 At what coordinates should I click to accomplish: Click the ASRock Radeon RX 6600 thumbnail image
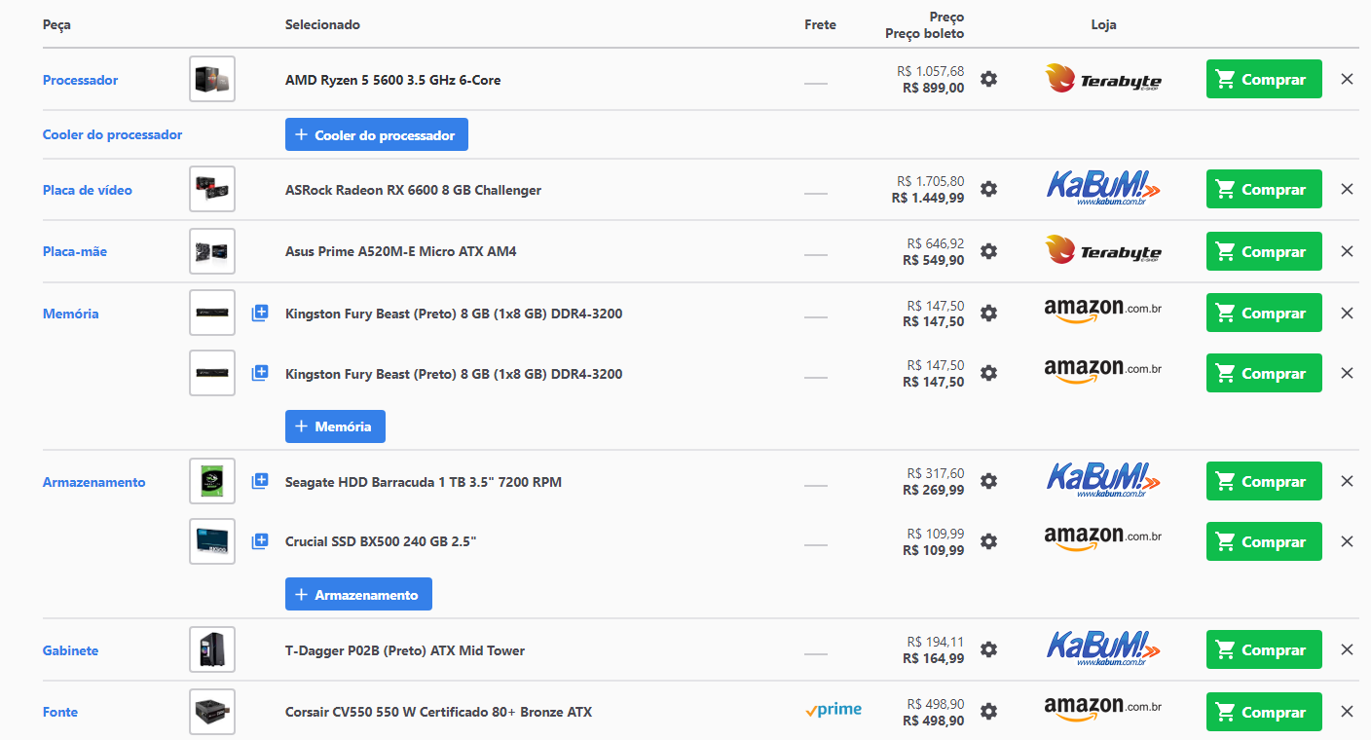[x=212, y=189]
